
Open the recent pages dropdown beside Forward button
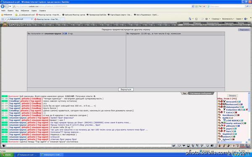pos(10,6)
